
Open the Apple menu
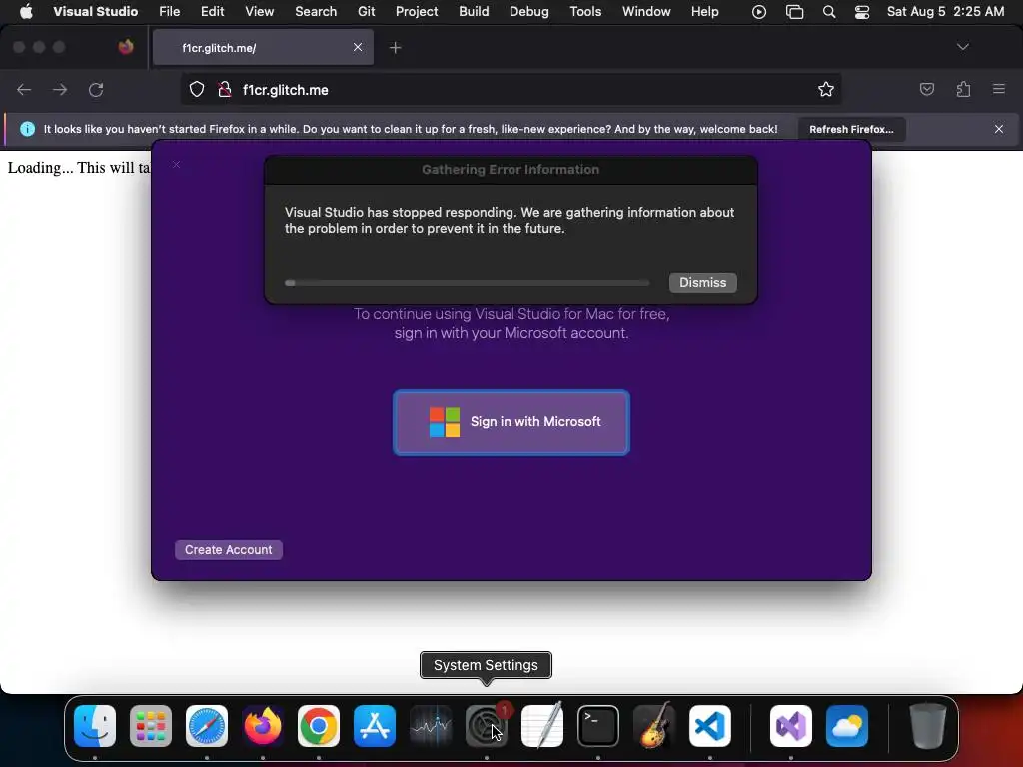[26, 12]
